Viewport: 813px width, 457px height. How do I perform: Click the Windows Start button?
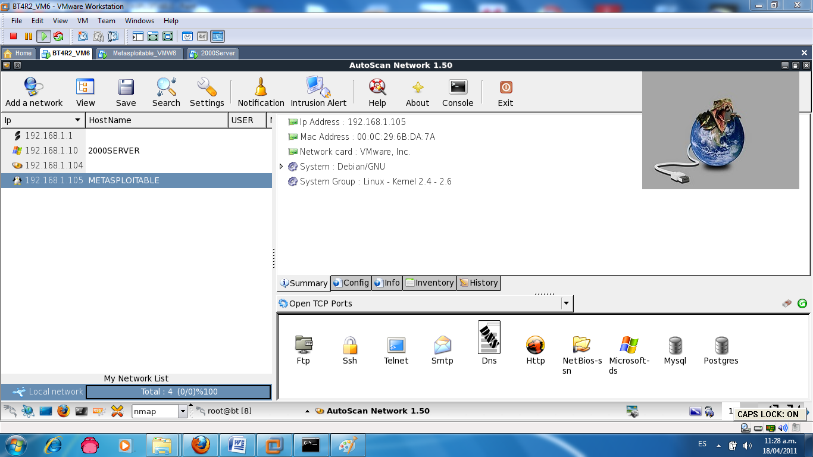[15, 445]
